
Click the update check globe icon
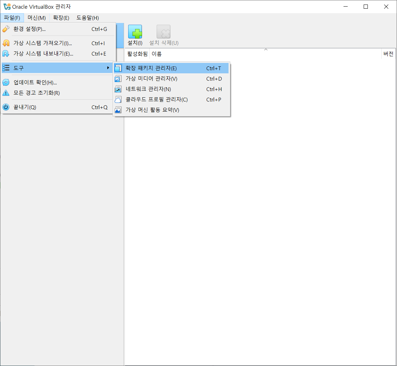click(6, 82)
